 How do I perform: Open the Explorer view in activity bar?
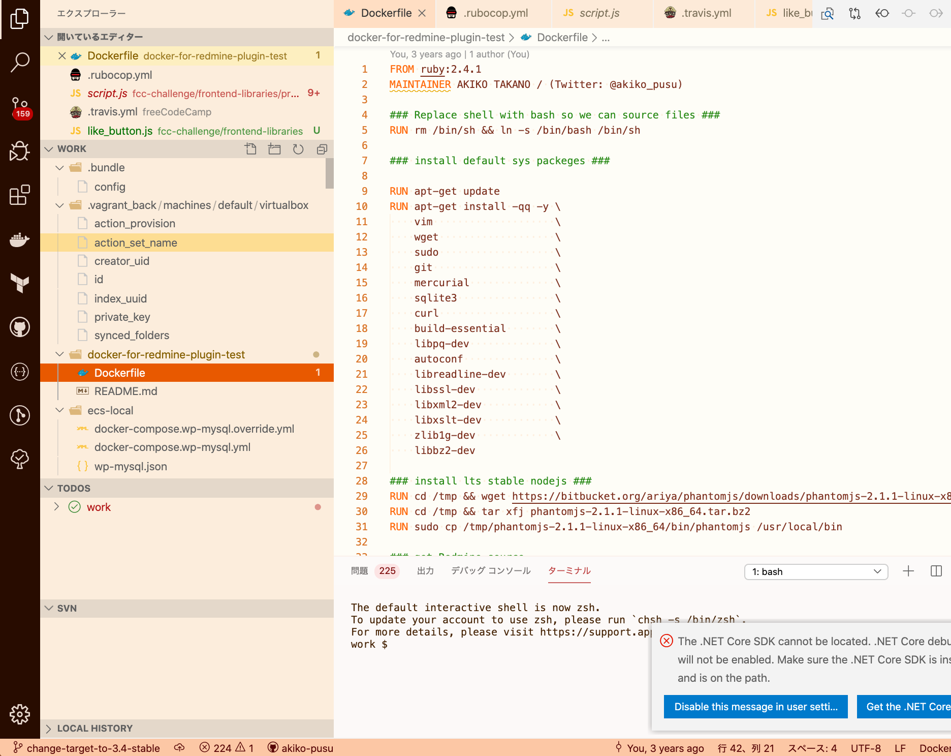20,19
